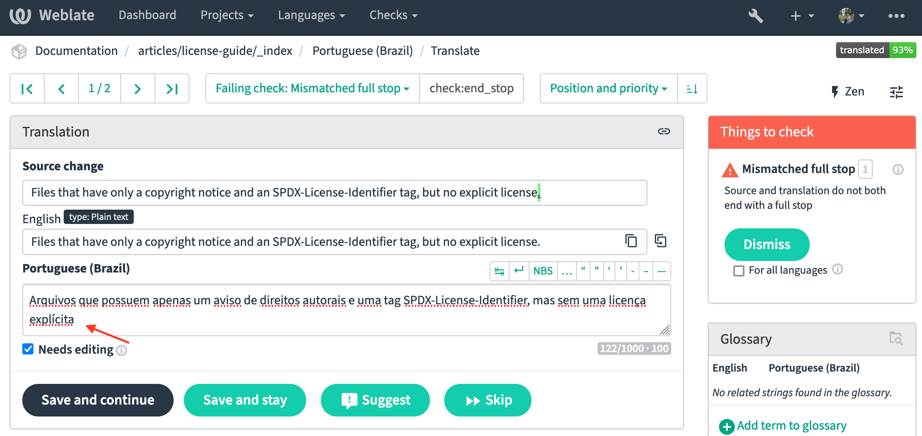
Task: Copy permalink via Translation link icon
Action: (664, 132)
